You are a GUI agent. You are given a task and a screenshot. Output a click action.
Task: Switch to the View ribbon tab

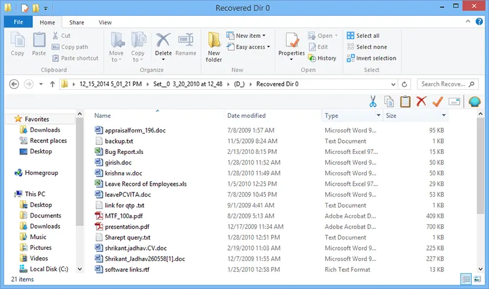[x=105, y=22]
